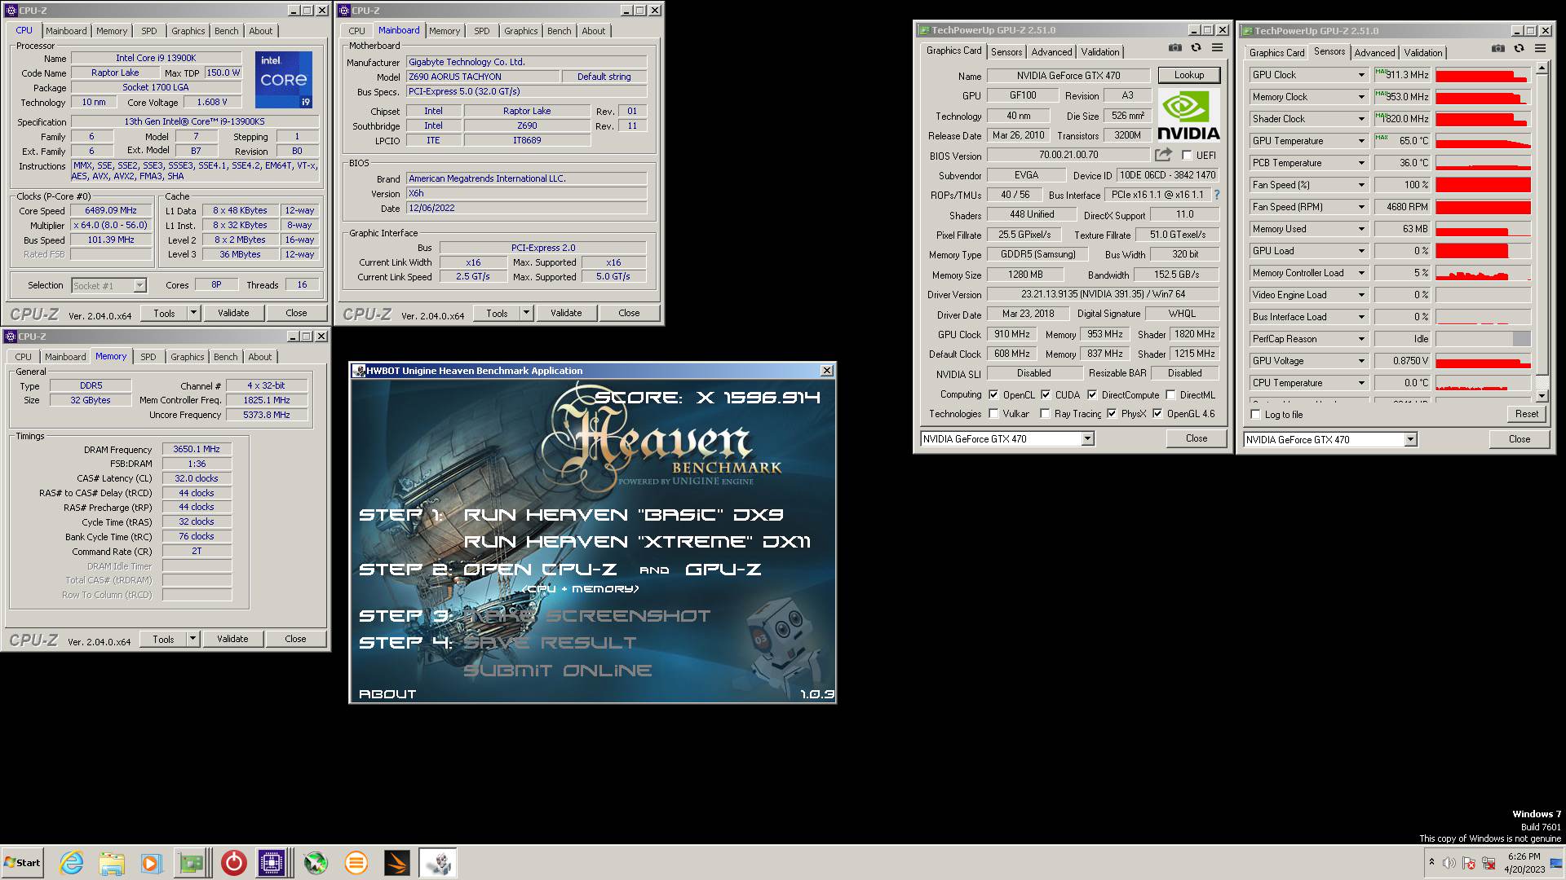Switch to Sensors tab in GPU-Z Graphics Card window
This screenshot has width=1566, height=880.
[1006, 51]
